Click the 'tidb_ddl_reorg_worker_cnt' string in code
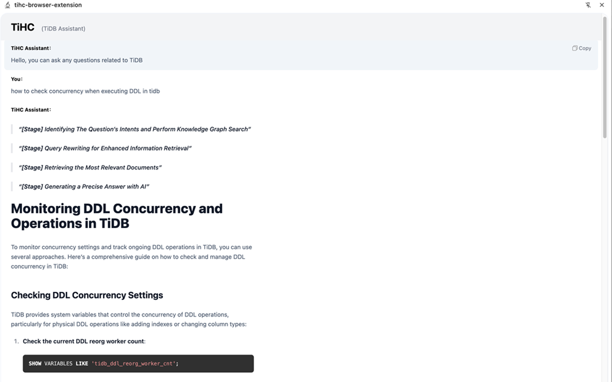Image resolution: width=612 pixels, height=382 pixels. 133,363
